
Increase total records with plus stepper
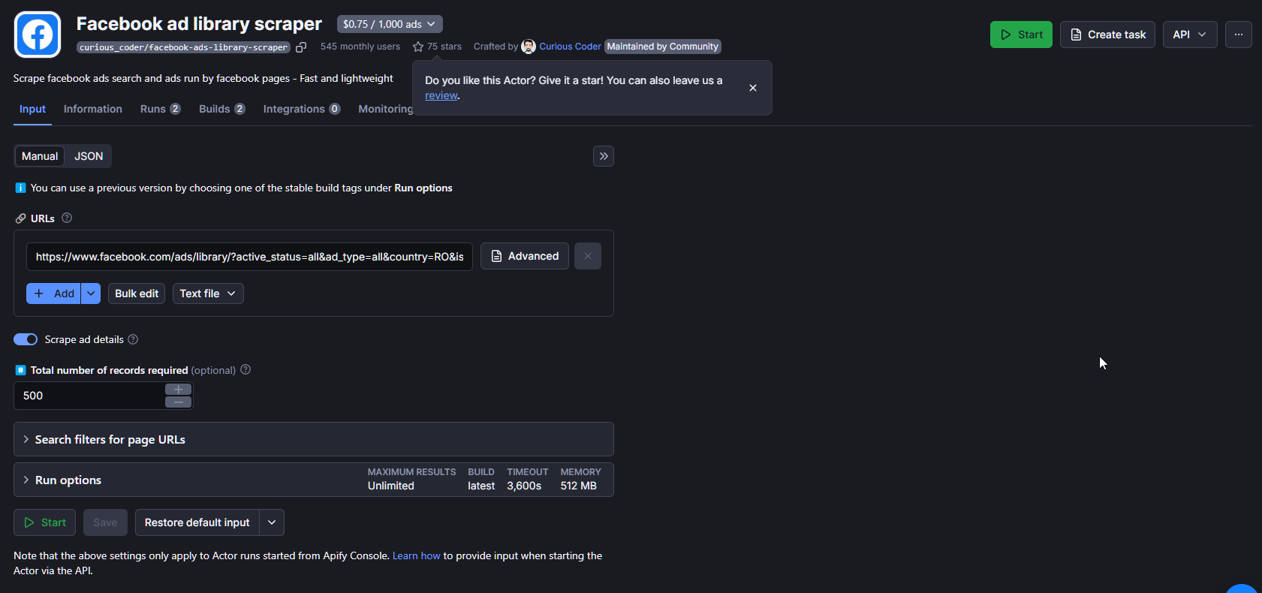(178, 389)
